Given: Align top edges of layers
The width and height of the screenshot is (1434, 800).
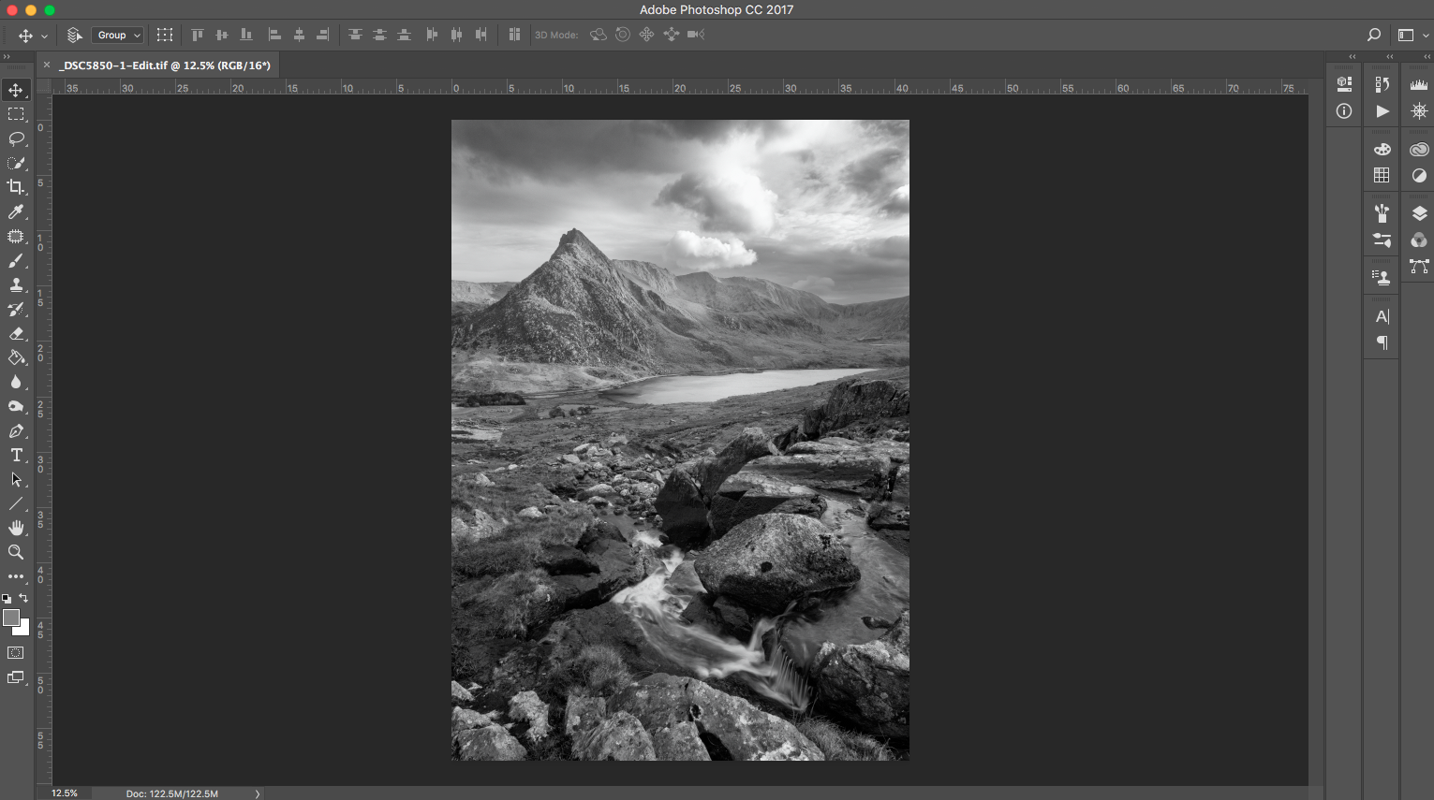Looking at the screenshot, I should point(198,35).
